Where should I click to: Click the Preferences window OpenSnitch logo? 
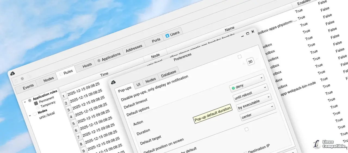coord(114,82)
